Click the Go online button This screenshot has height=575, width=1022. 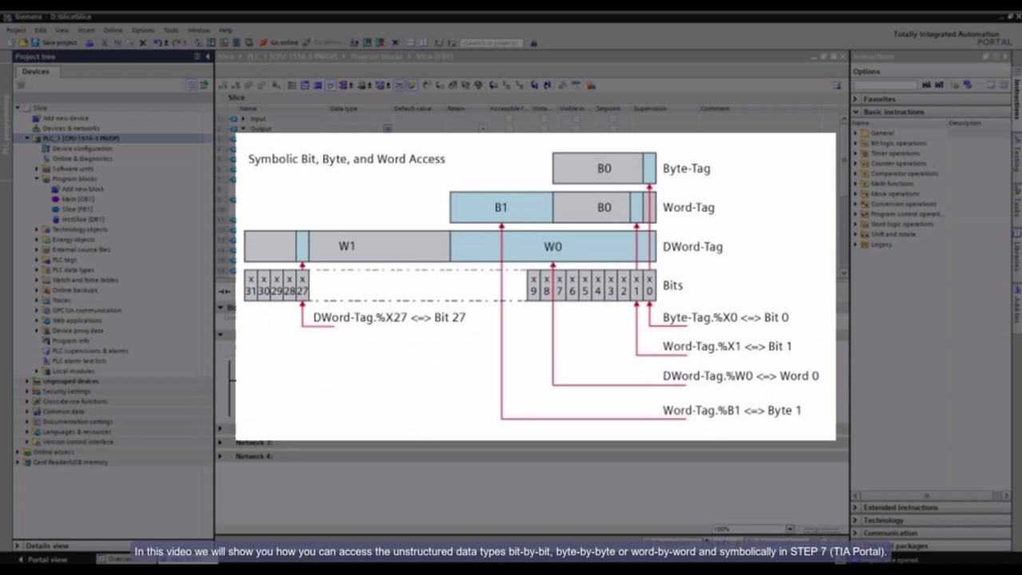279,42
